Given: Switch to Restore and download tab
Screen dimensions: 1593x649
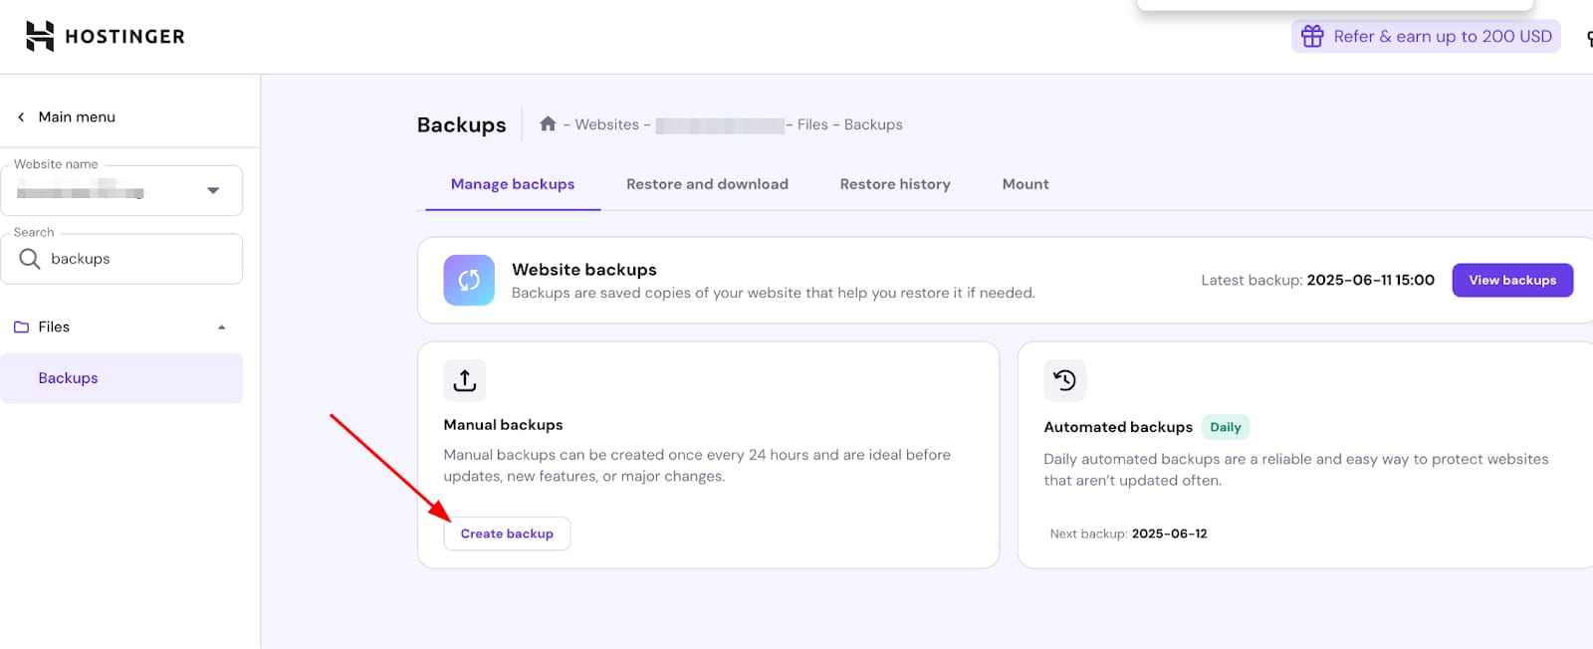Looking at the screenshot, I should (707, 184).
